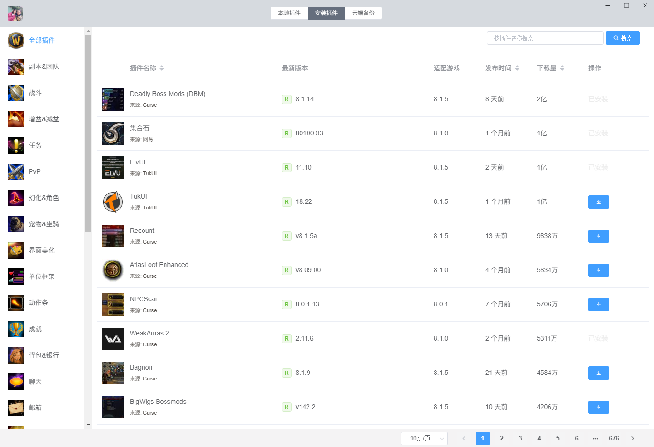Switch to 安装插件 tab
The image size is (654, 447).
(326, 13)
